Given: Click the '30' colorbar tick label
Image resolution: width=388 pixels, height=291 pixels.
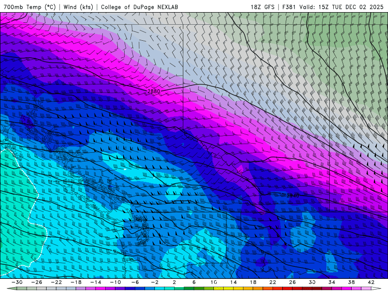Looking at the screenshot, I should coord(312,282).
